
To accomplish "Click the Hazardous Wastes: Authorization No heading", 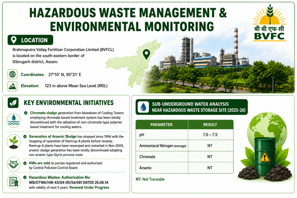I will click(60, 177).
